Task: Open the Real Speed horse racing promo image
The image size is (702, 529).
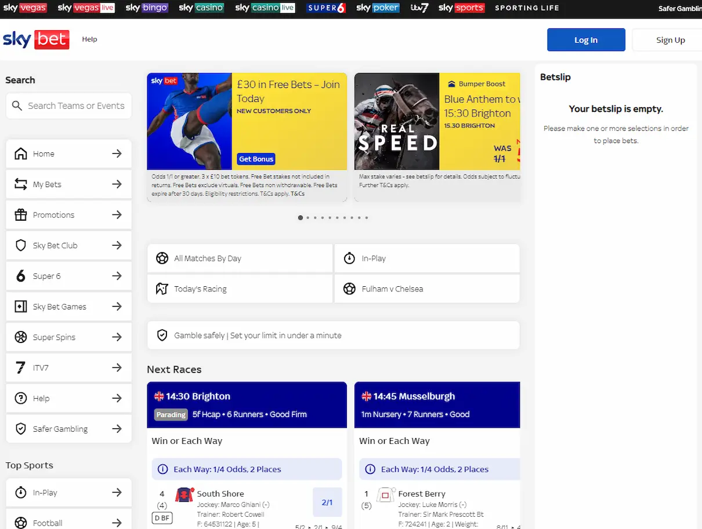Action: click(397, 121)
